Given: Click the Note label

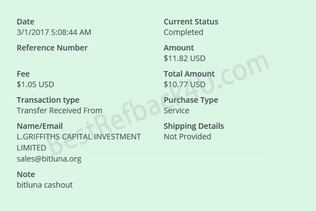Looking at the screenshot, I should coord(26,174).
